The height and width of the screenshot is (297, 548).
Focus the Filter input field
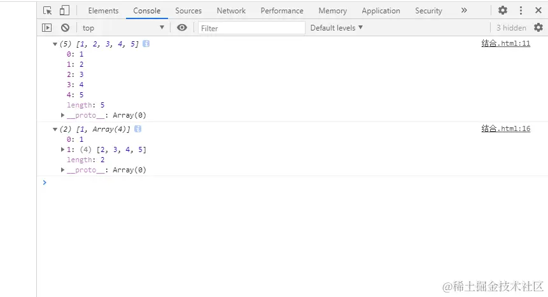(x=251, y=28)
